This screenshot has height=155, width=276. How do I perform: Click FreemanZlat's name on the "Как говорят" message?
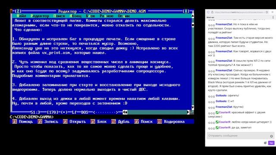pos(224,51)
